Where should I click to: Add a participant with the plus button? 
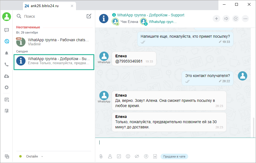216,19
